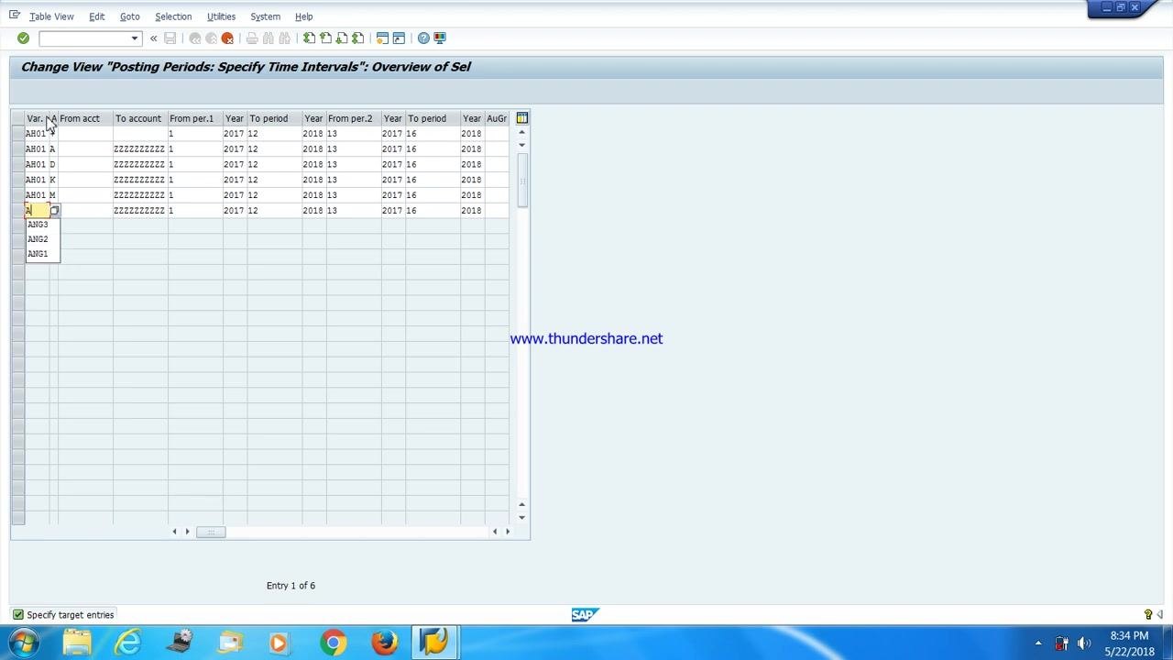Click the yellow Exit arrow icon
Image resolution: width=1173 pixels, height=660 pixels.
[x=211, y=38]
